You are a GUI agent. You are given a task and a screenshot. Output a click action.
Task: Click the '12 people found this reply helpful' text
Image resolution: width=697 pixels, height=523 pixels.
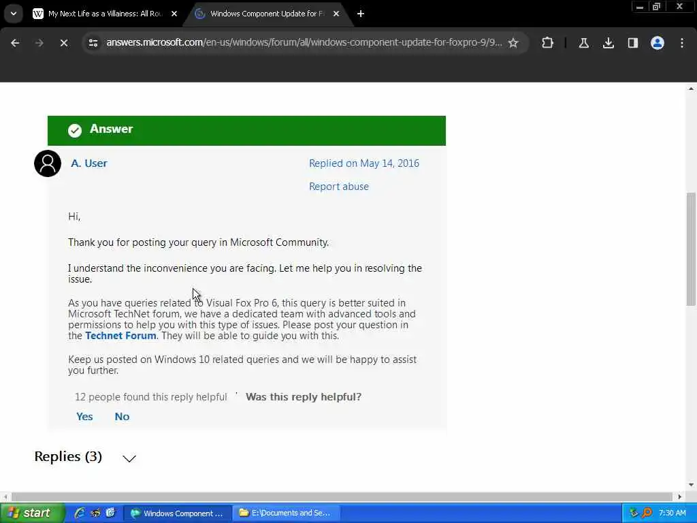coord(150,397)
